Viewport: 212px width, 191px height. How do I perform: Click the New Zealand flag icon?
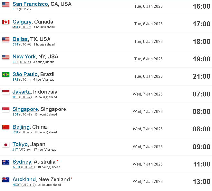(x=6, y=180)
